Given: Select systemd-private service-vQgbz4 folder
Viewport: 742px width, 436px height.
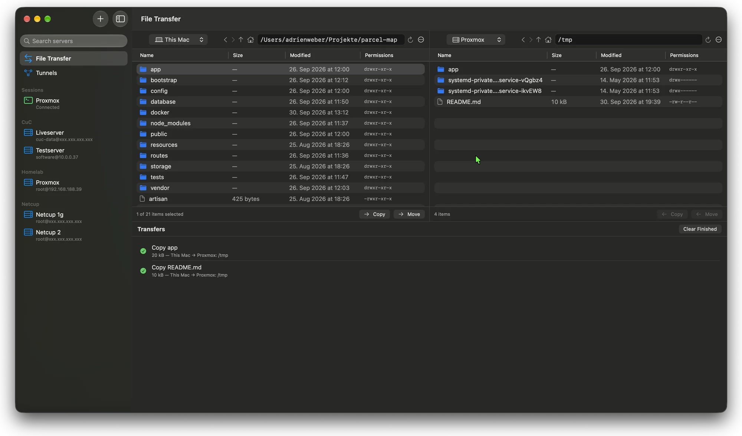Looking at the screenshot, I should (578, 80).
